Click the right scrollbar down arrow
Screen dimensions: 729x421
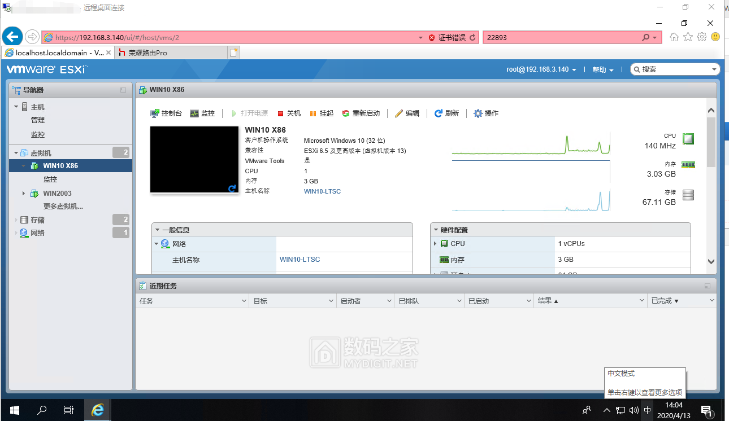coord(711,261)
